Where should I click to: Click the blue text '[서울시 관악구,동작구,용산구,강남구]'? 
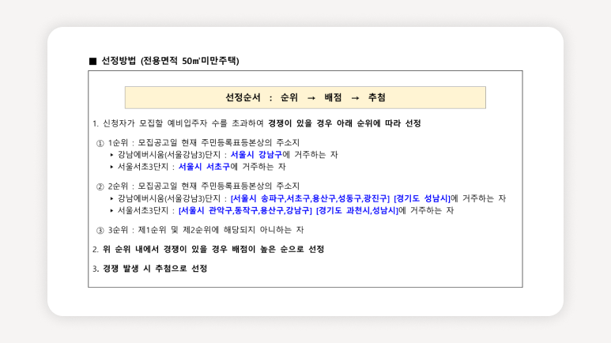click(x=245, y=211)
